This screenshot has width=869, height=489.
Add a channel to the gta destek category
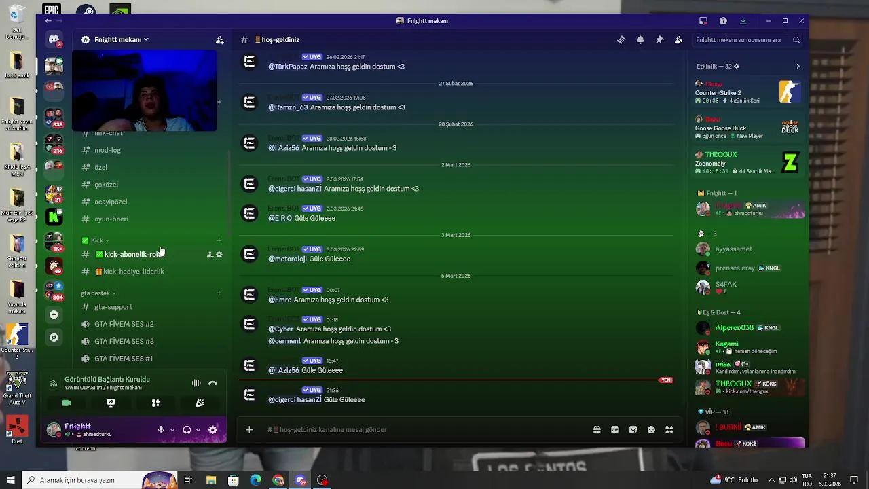click(219, 293)
